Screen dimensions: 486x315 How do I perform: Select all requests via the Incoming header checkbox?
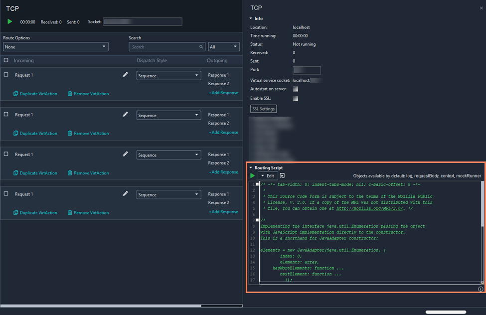point(6,60)
